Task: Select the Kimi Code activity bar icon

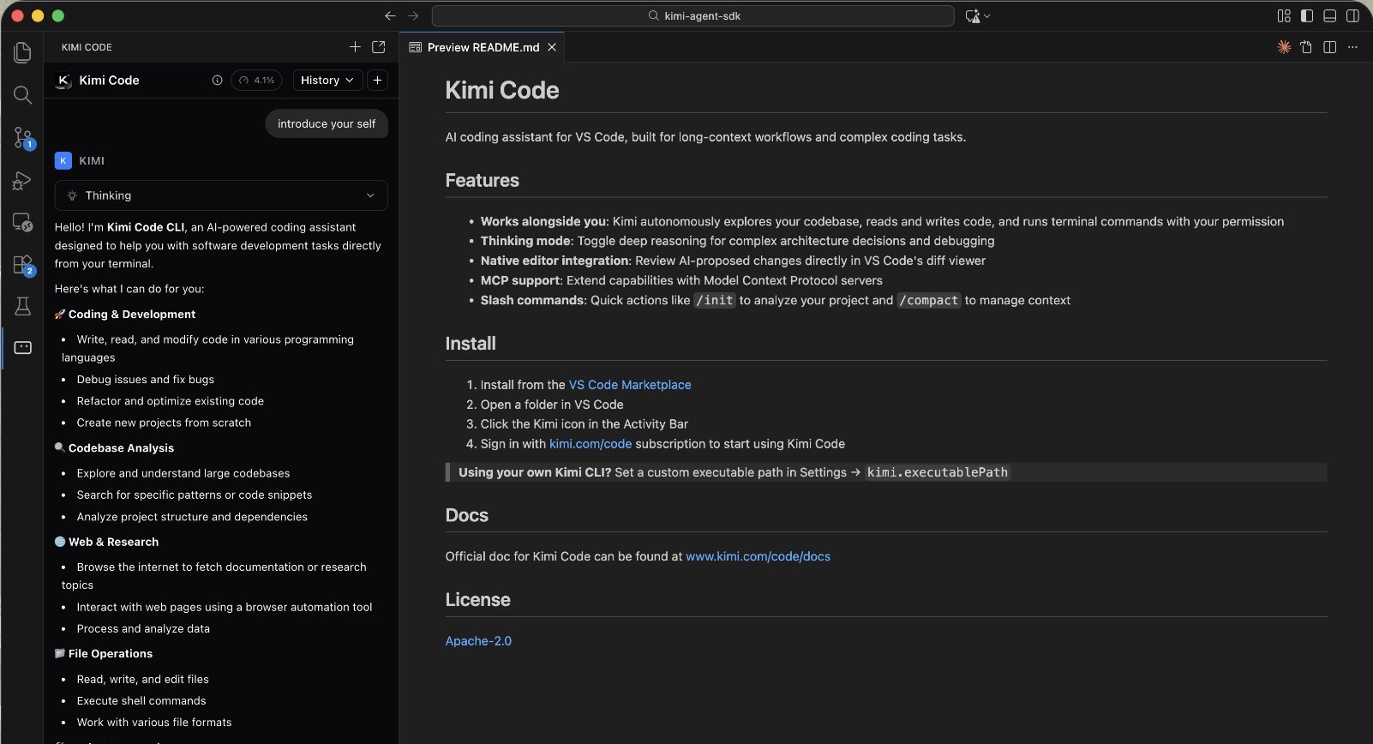Action: pyautogui.click(x=22, y=347)
